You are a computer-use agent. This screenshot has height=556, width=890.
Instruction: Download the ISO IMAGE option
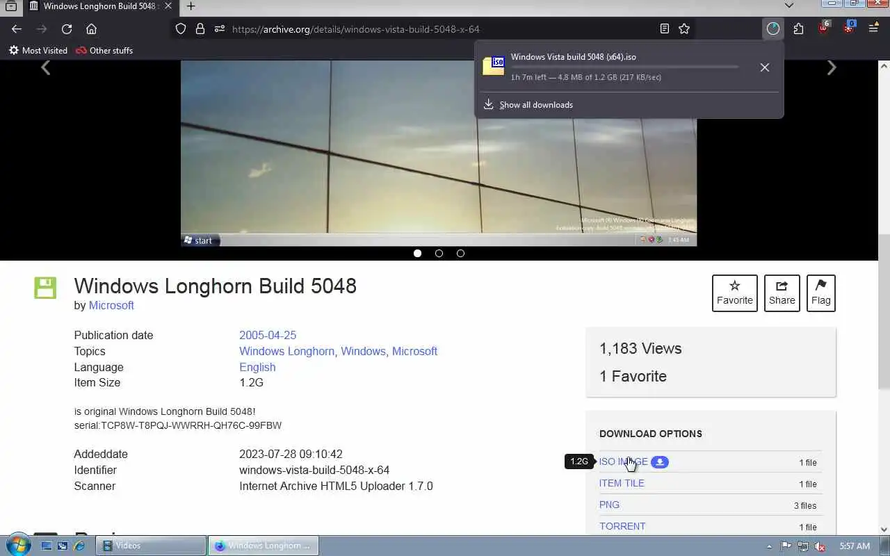coord(623,461)
